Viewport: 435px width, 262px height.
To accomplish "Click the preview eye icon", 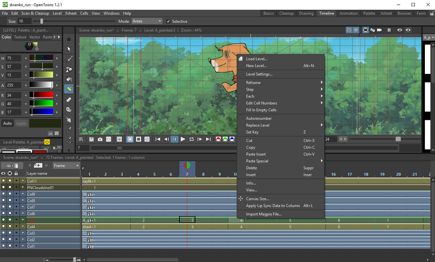I will point(399,30).
